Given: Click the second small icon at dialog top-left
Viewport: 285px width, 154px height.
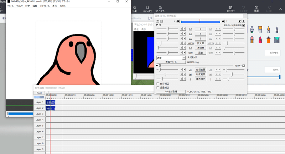Looking at the screenshot, I should tap(161, 21).
